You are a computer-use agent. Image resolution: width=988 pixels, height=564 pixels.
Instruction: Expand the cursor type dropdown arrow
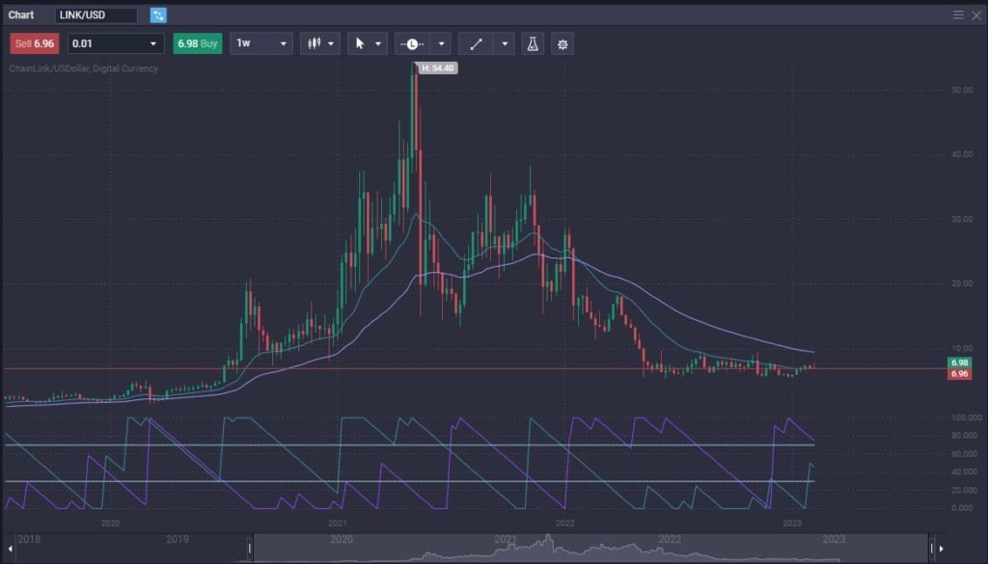[x=378, y=43]
